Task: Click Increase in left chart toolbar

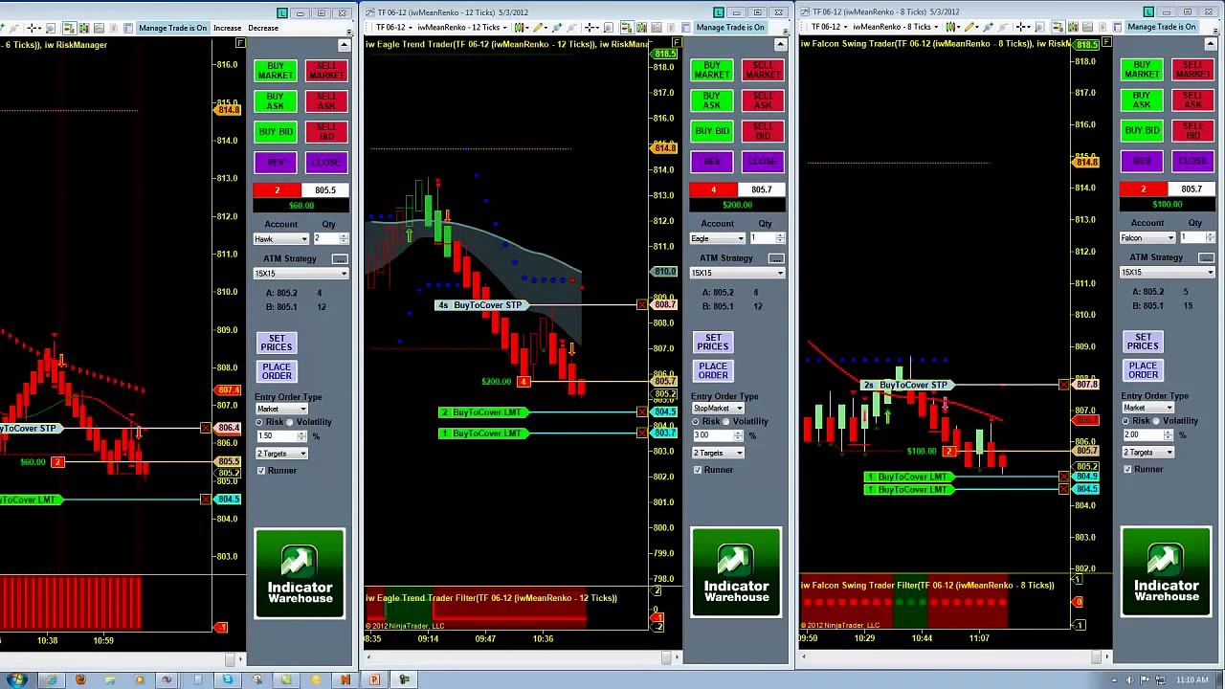Action: coord(228,28)
